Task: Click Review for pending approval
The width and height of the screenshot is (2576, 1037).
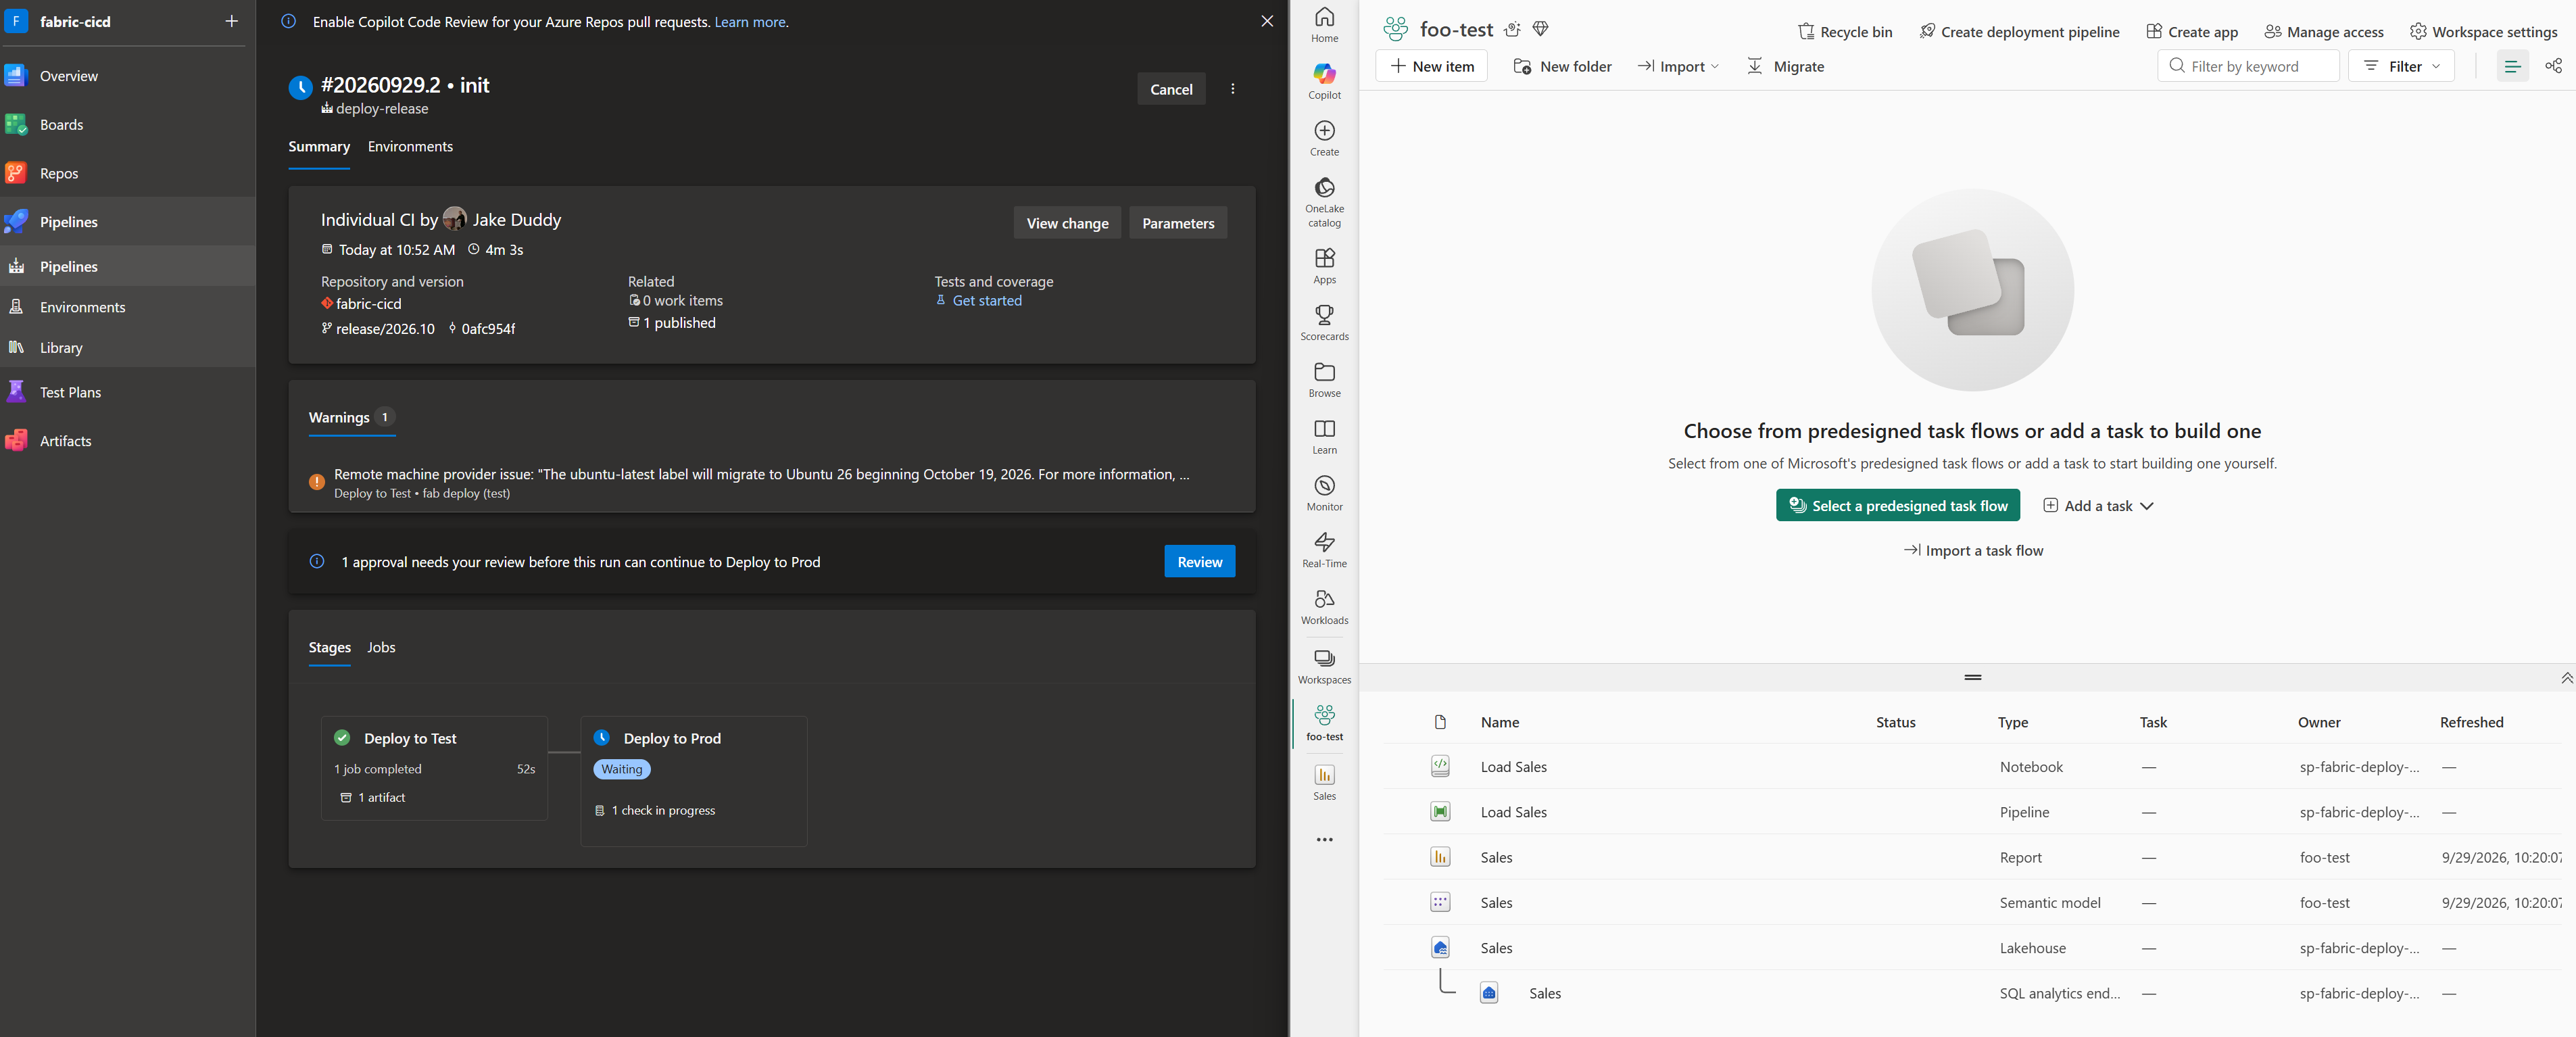Action: pos(1199,562)
